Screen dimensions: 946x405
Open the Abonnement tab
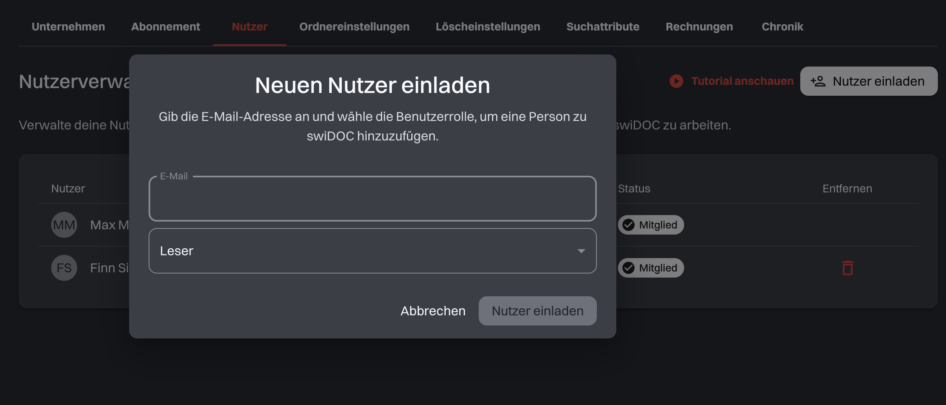tap(165, 27)
